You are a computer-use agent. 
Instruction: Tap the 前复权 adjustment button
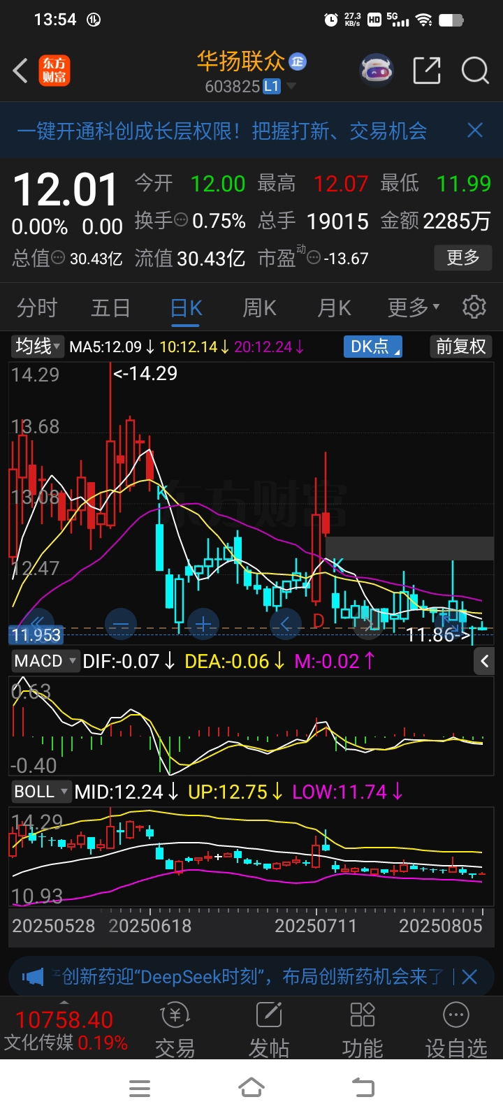pos(460,347)
